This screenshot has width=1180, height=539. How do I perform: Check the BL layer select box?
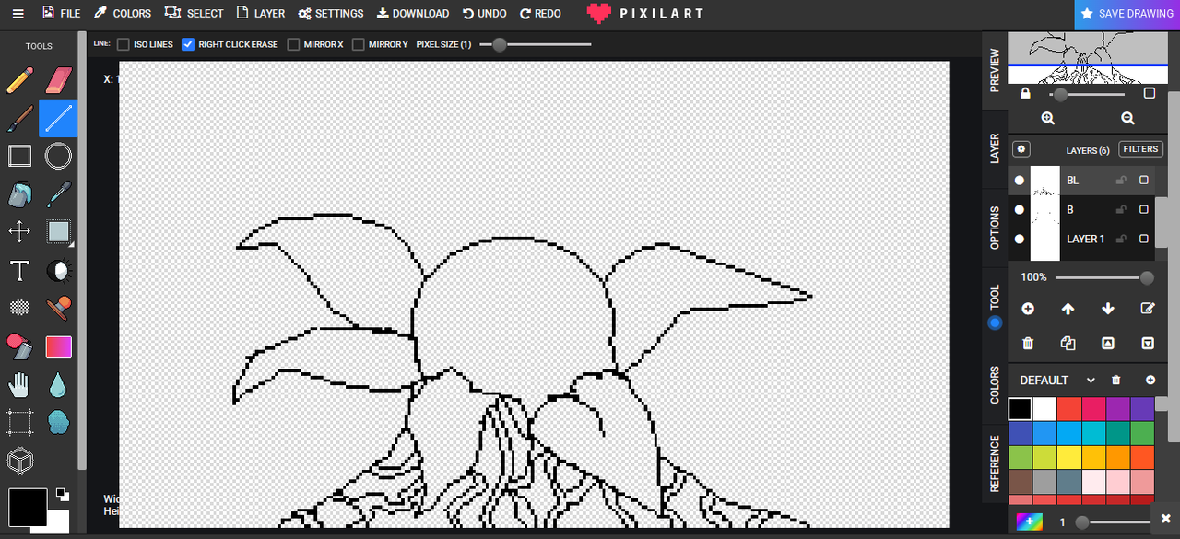pyautogui.click(x=1144, y=181)
